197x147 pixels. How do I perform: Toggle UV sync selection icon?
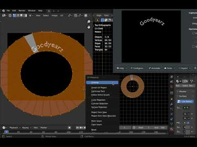point(10,16)
